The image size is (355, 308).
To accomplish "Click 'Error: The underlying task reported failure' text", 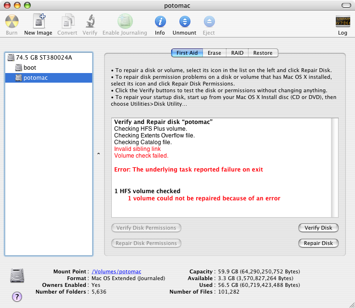I will pyautogui.click(x=189, y=170).
